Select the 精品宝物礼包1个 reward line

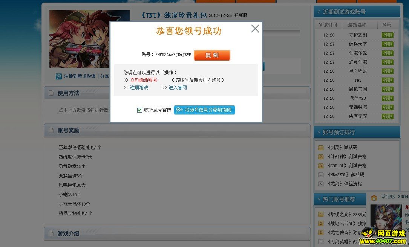tap(75, 213)
